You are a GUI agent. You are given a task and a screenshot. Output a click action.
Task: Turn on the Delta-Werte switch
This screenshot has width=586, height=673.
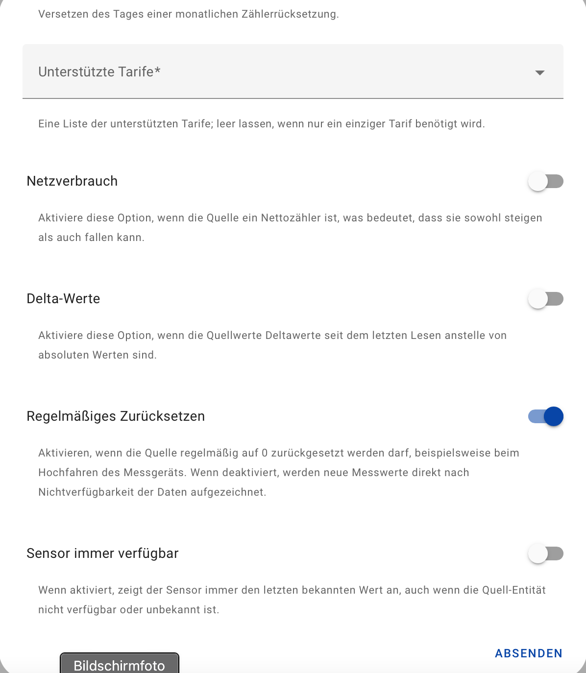pyautogui.click(x=545, y=299)
